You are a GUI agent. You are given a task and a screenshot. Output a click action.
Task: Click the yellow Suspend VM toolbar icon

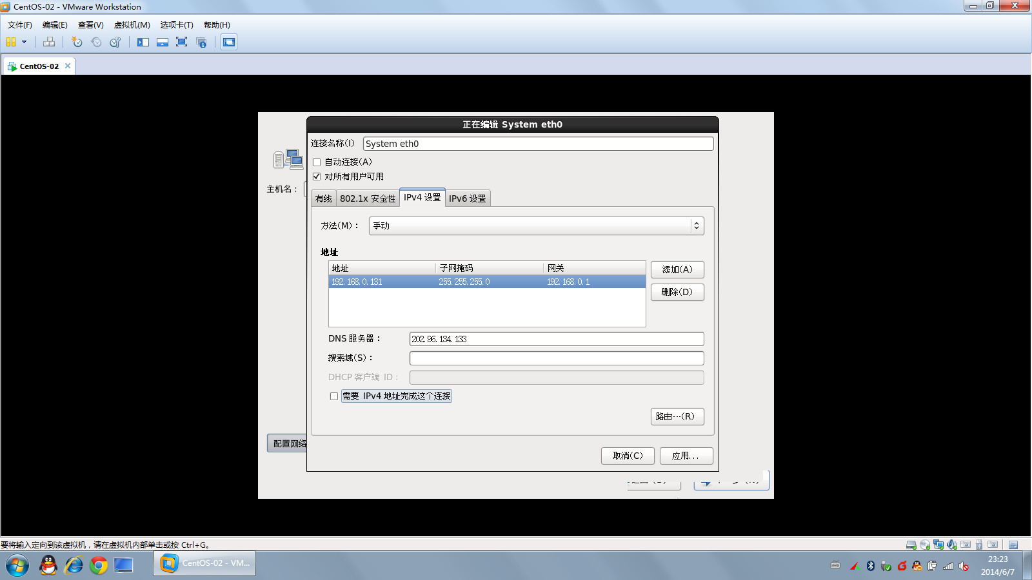pyautogui.click(x=11, y=42)
